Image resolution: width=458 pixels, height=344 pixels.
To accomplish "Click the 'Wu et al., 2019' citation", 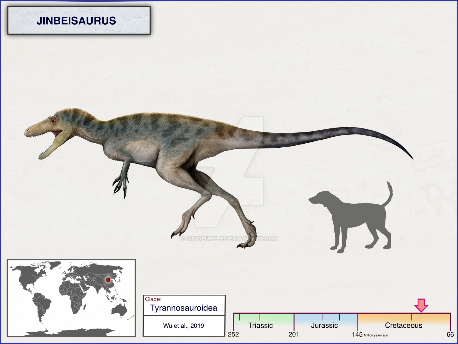I will pos(183,326).
